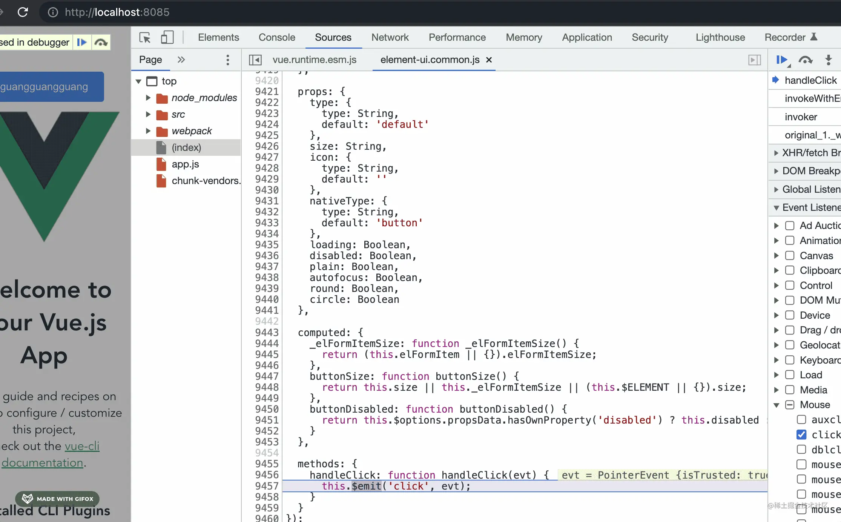Open the Page panel three-dot menu
The width and height of the screenshot is (841, 522).
[227, 60]
